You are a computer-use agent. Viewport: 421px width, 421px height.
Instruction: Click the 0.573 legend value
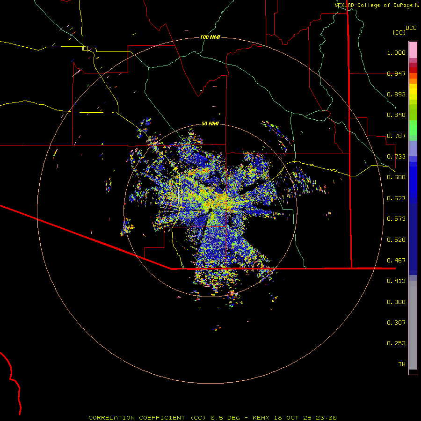[396, 219]
